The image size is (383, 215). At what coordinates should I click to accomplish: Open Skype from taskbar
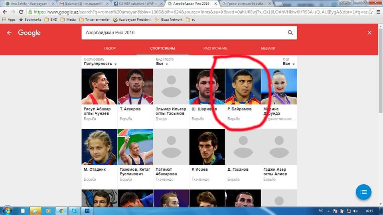[74, 211]
